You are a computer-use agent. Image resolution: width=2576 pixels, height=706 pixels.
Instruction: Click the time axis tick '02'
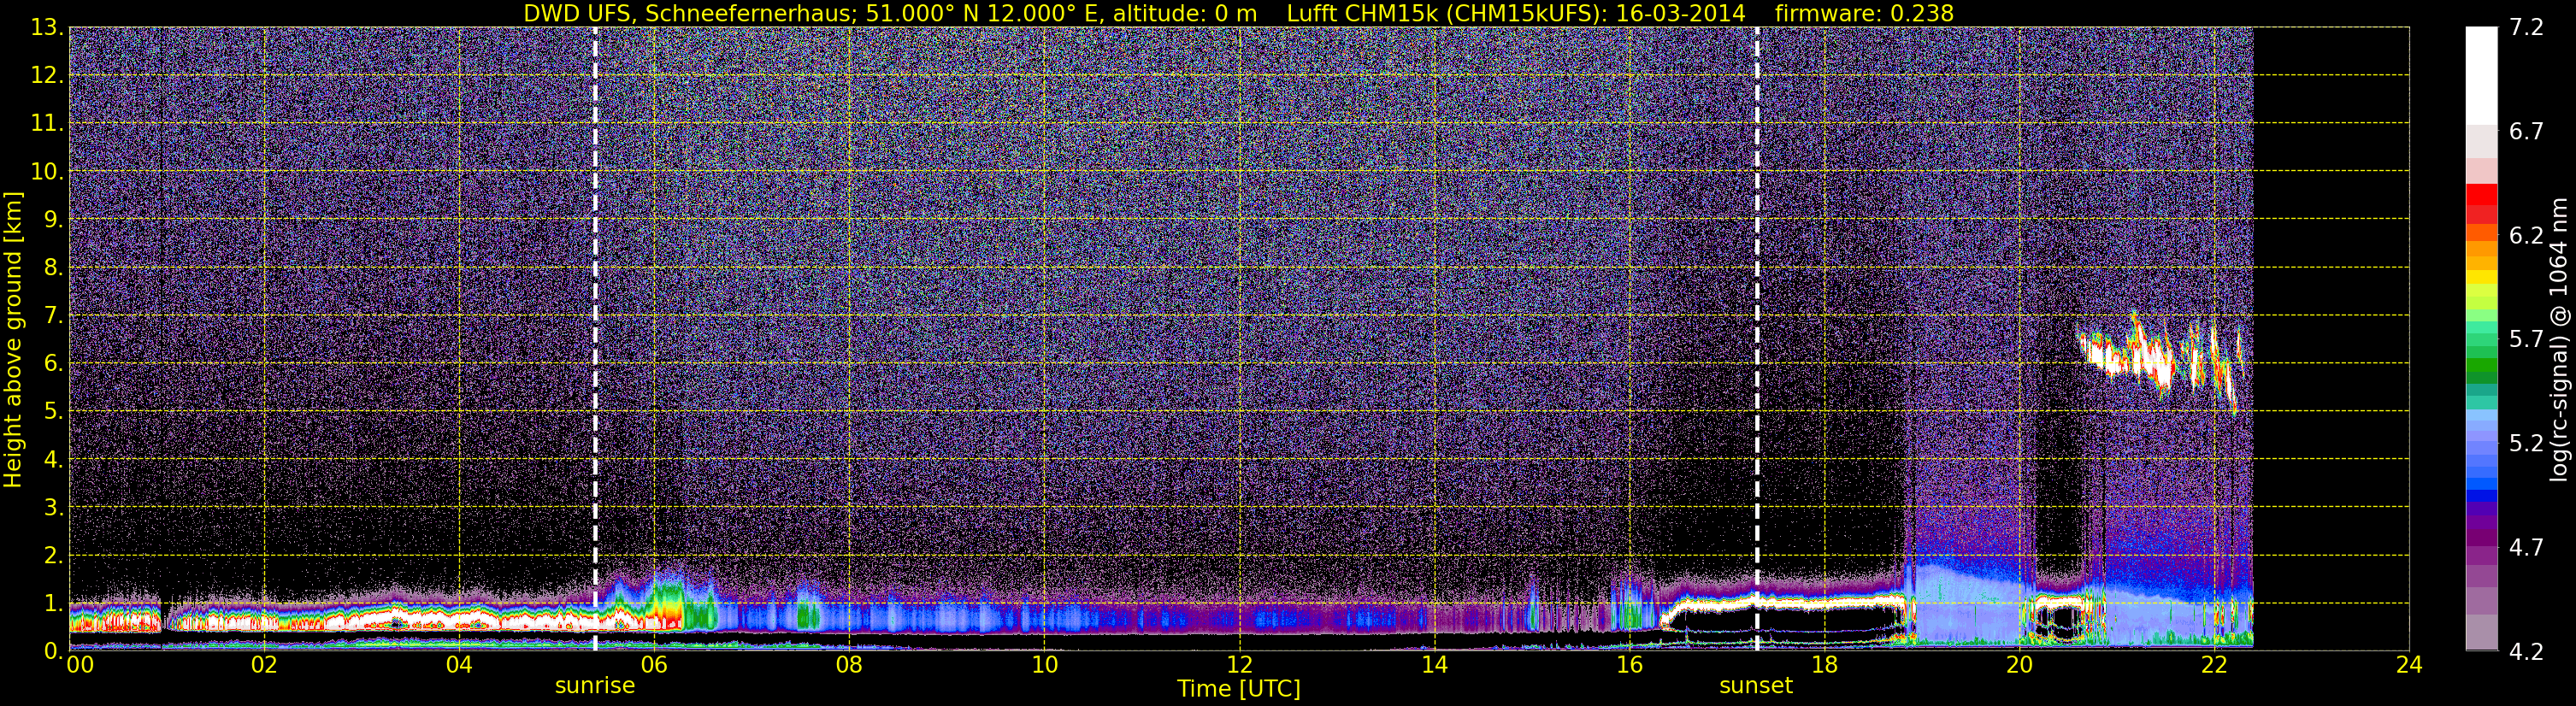click(x=263, y=665)
